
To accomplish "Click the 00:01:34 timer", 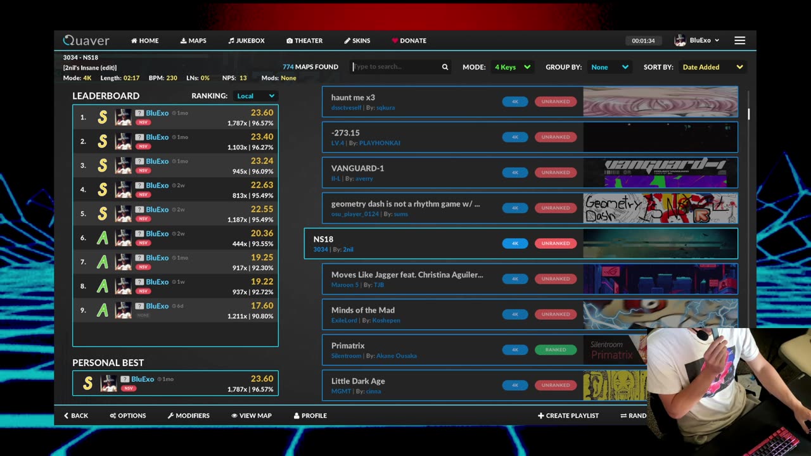I will 643,41.
